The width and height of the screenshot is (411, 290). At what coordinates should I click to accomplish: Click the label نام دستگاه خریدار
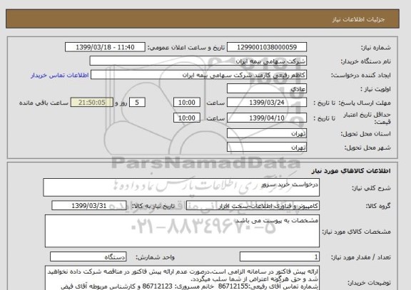coord(365,61)
